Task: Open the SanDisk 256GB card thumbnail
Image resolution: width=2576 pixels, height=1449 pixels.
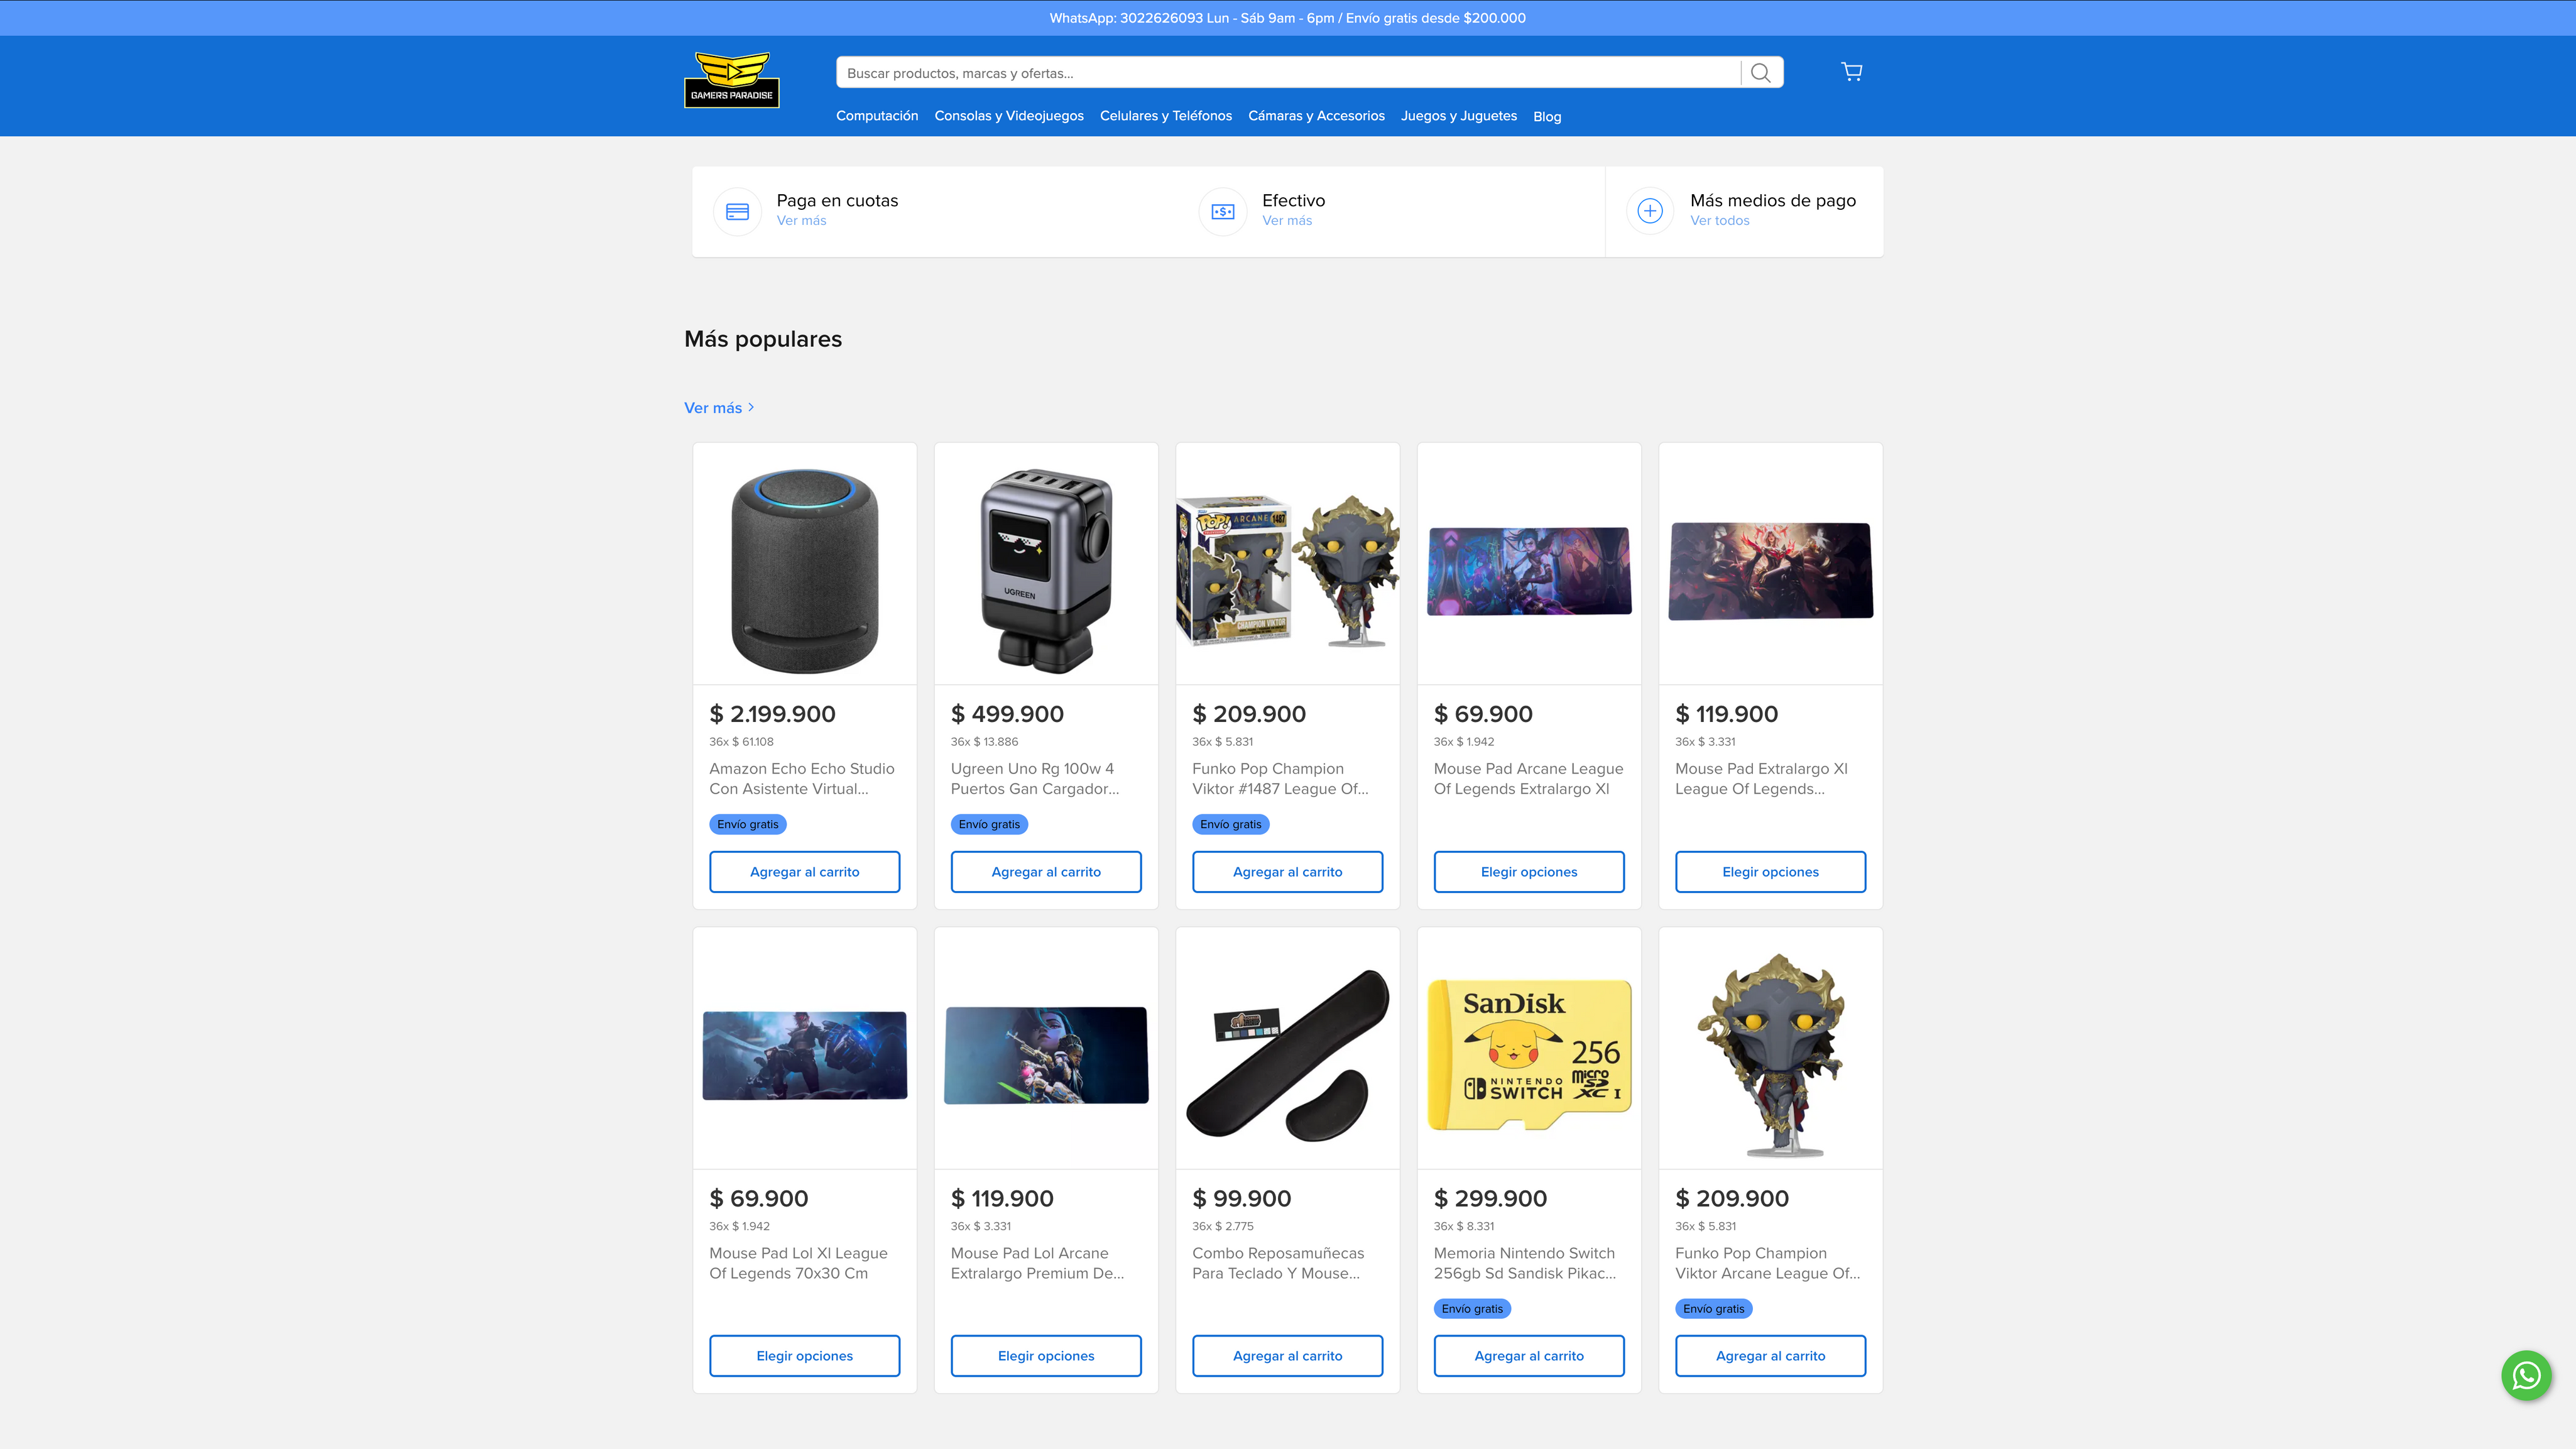Action: tap(1528, 1052)
